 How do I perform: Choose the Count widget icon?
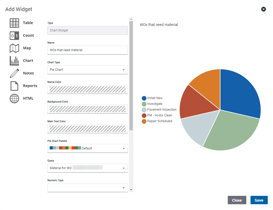coord(14,36)
